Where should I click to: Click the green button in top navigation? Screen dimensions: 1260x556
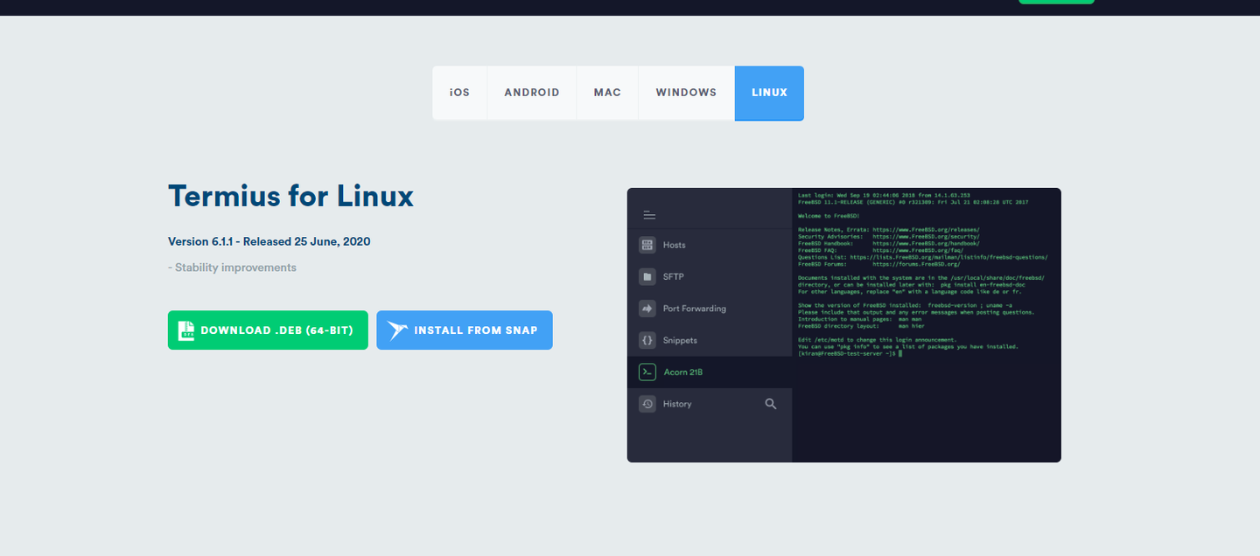(1055, 1)
